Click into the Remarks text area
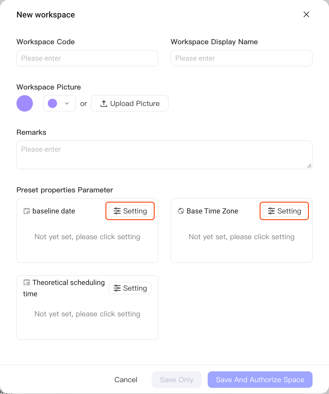Viewport: 329px width, 394px height. 164,155
